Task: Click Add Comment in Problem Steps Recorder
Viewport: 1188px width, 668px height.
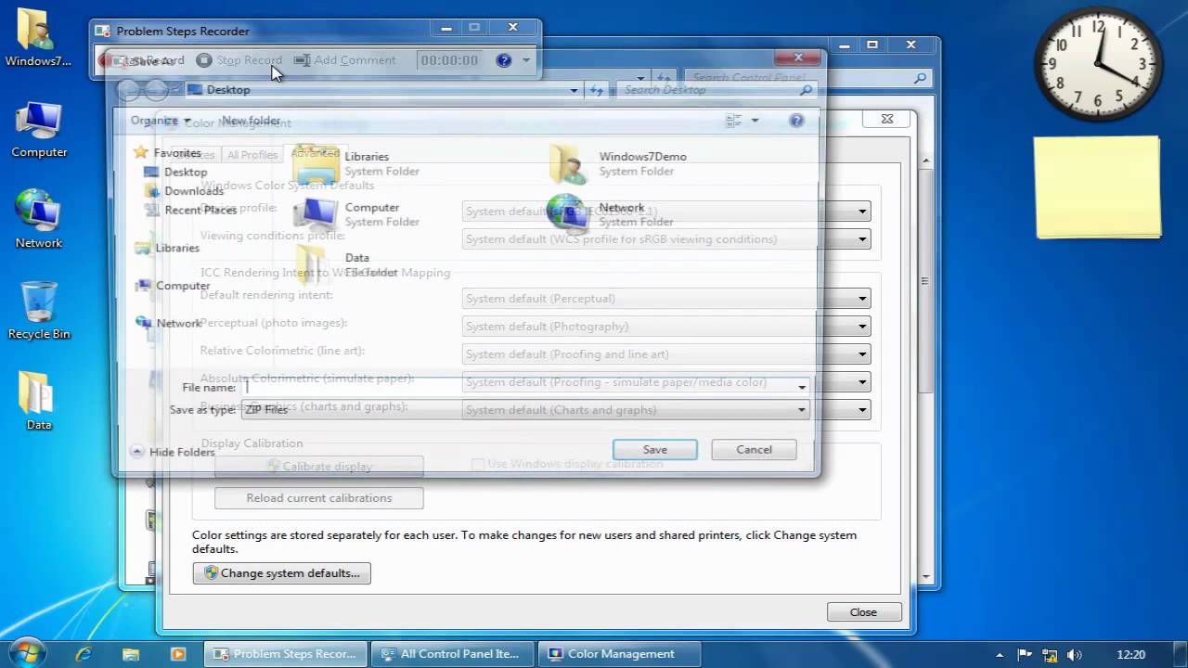Action: pyautogui.click(x=345, y=60)
